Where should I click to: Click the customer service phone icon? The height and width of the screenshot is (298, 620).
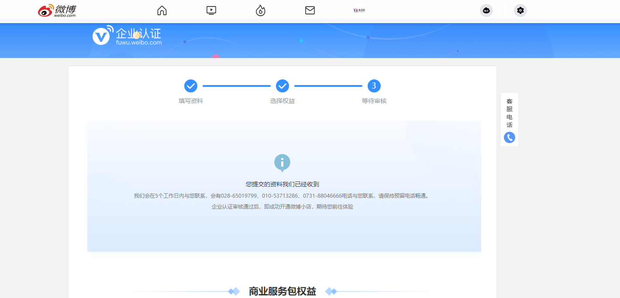(510, 137)
